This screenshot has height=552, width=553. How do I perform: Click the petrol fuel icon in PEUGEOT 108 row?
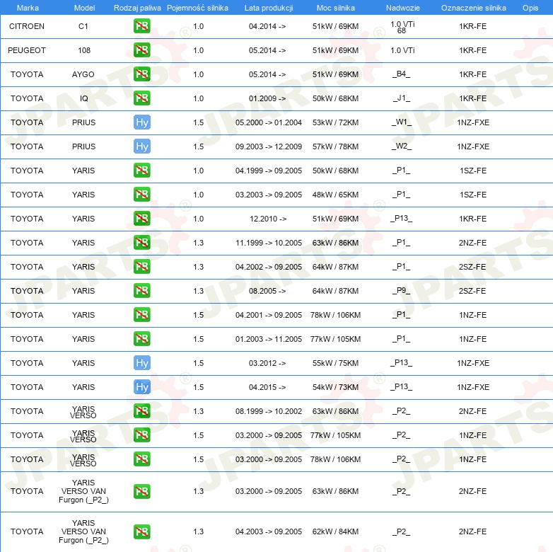pos(141,50)
